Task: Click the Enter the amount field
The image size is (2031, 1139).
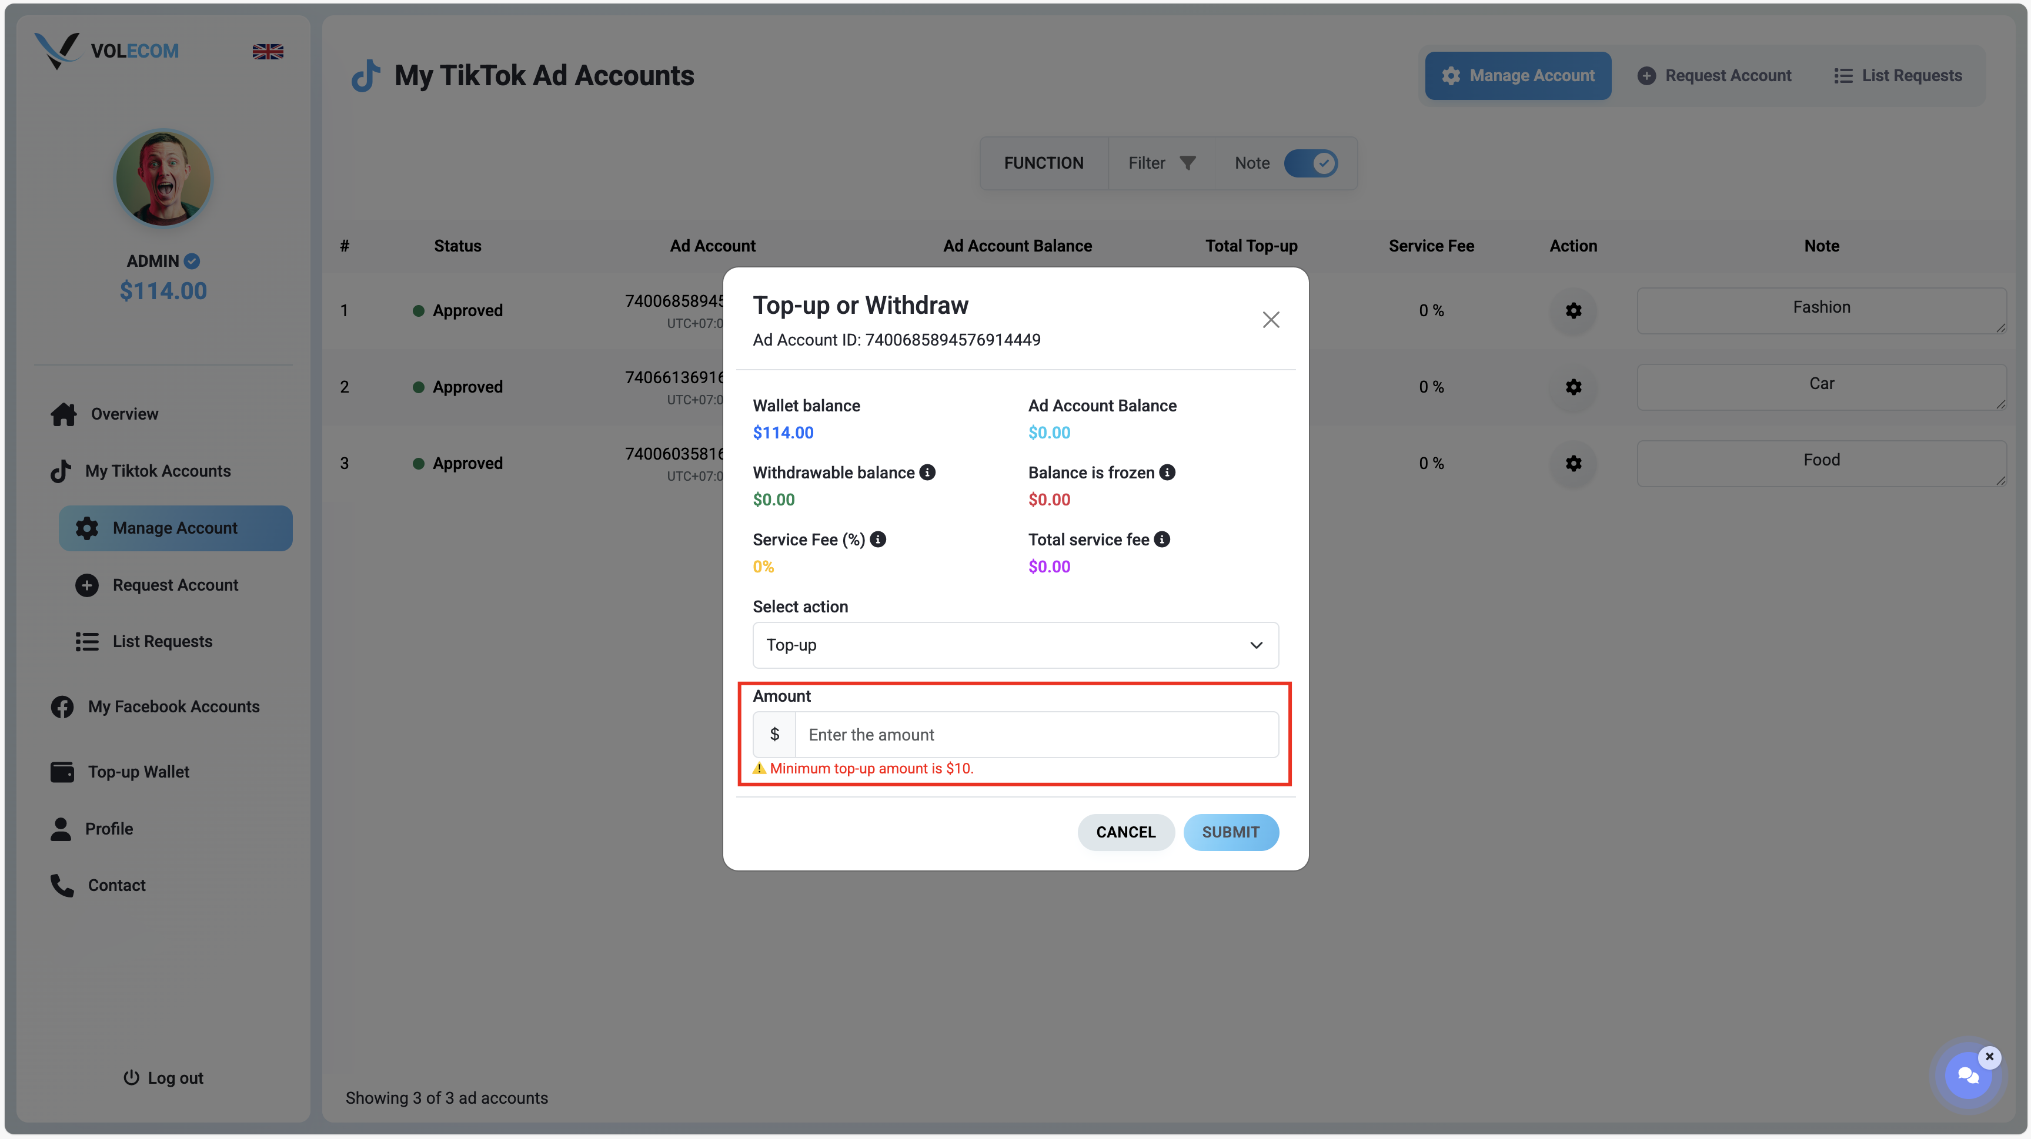Action: [x=1036, y=735]
